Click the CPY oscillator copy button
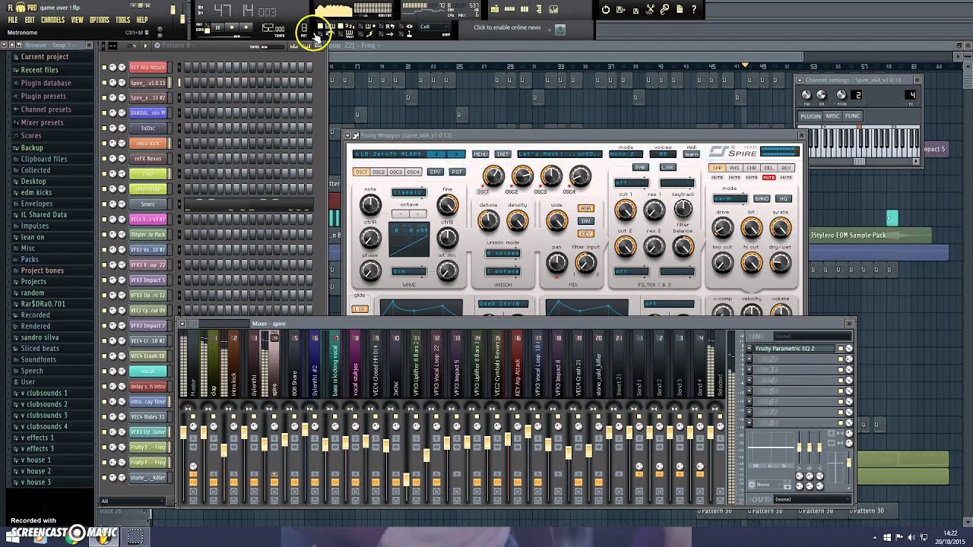This screenshot has height=547, width=973. [x=436, y=172]
